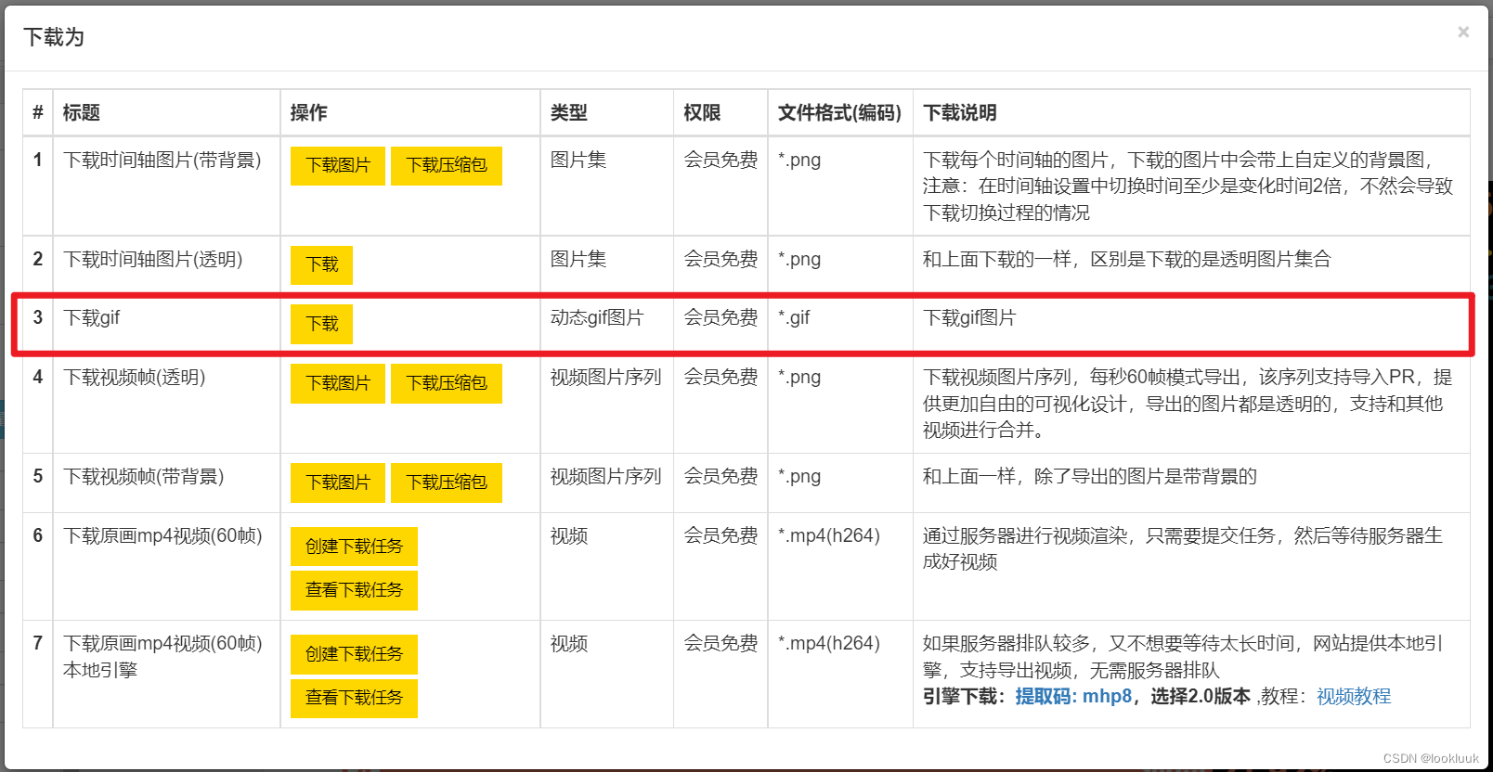
Task: Click *.mp4(h264) format in row 6
Action: click(829, 535)
